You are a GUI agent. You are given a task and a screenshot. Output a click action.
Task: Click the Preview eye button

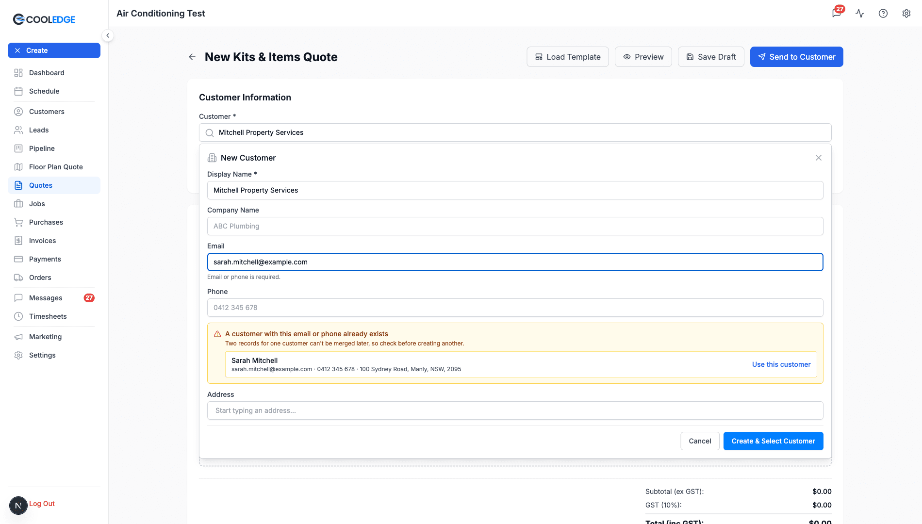(643, 57)
